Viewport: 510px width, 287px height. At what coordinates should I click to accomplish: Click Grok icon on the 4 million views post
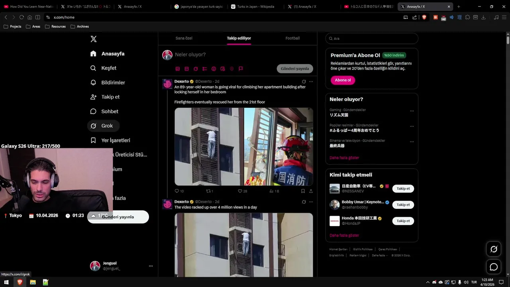click(x=304, y=202)
